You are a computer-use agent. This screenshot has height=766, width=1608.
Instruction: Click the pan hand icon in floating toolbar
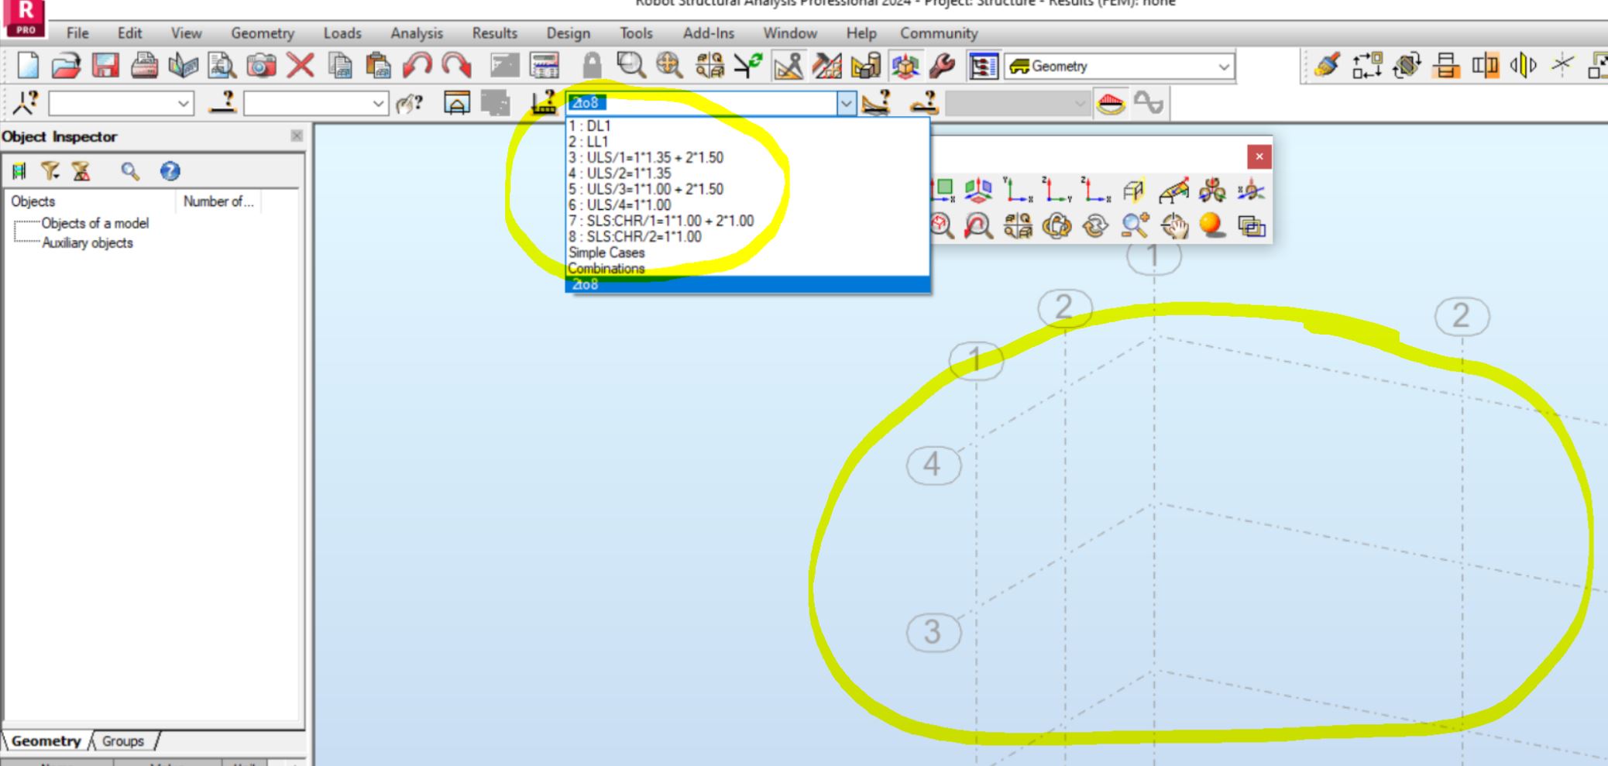[1174, 226]
